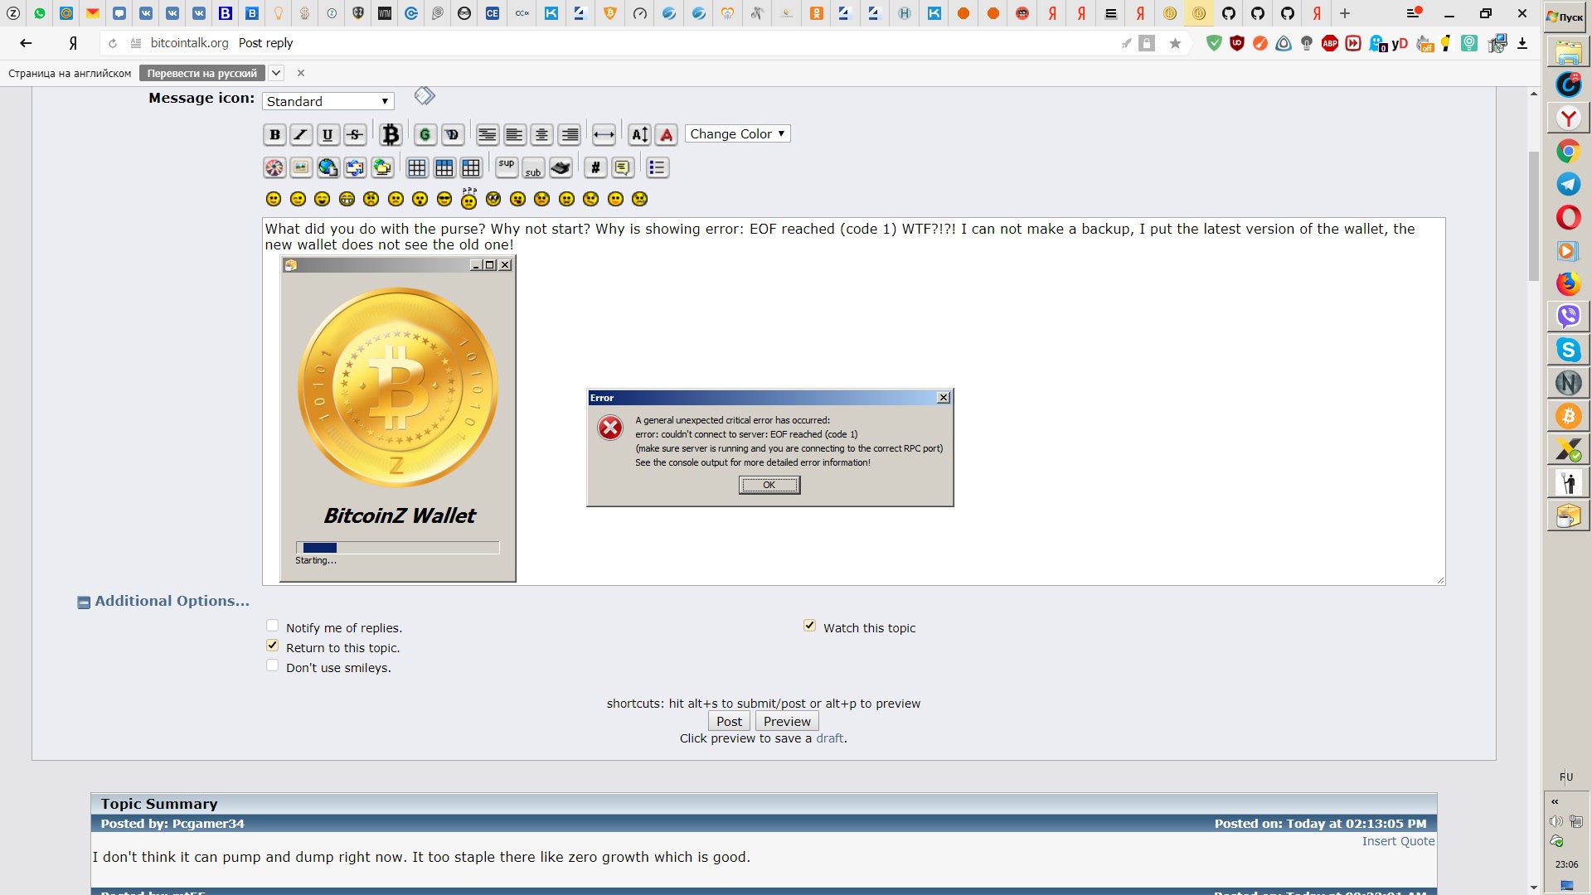Insert code block with hash button

[x=595, y=167]
